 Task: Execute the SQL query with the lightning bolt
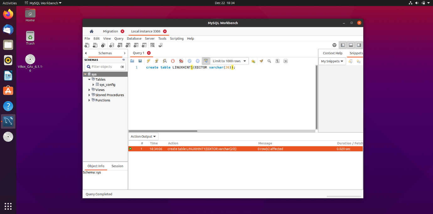[x=149, y=61]
